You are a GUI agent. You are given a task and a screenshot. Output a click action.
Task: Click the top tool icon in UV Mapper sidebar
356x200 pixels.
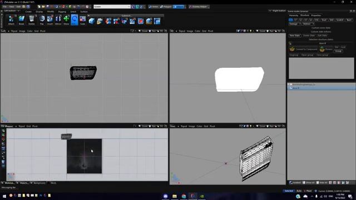3,131
